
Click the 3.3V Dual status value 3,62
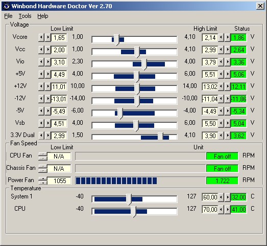tap(239, 136)
